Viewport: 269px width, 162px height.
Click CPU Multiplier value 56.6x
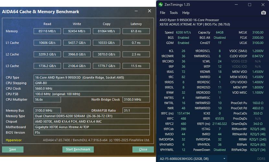(47, 99)
